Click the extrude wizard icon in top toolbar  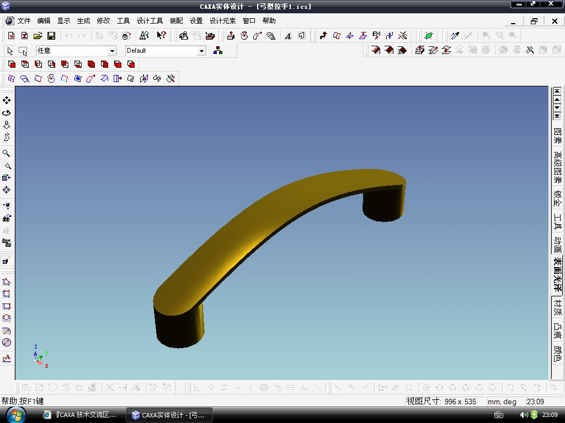pyautogui.click(x=231, y=36)
